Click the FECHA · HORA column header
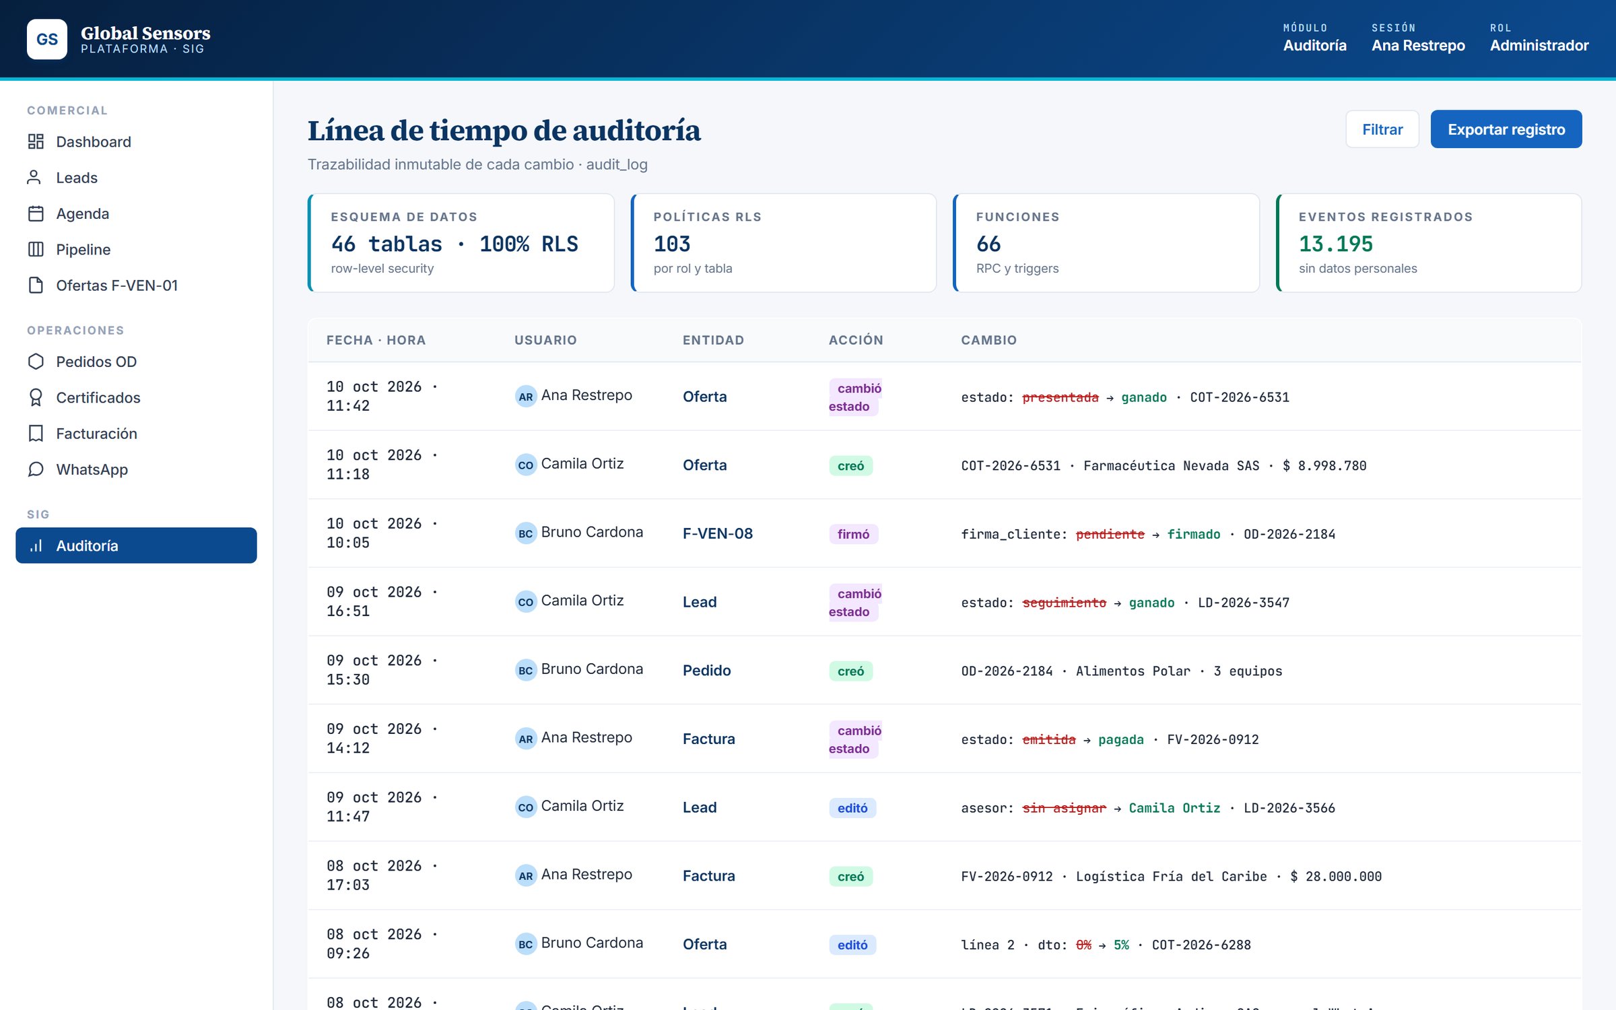The width and height of the screenshot is (1616, 1010). point(376,340)
